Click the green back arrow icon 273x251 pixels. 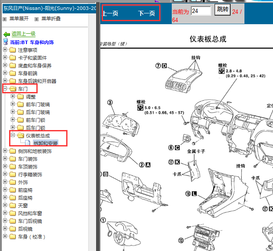coord(6,34)
